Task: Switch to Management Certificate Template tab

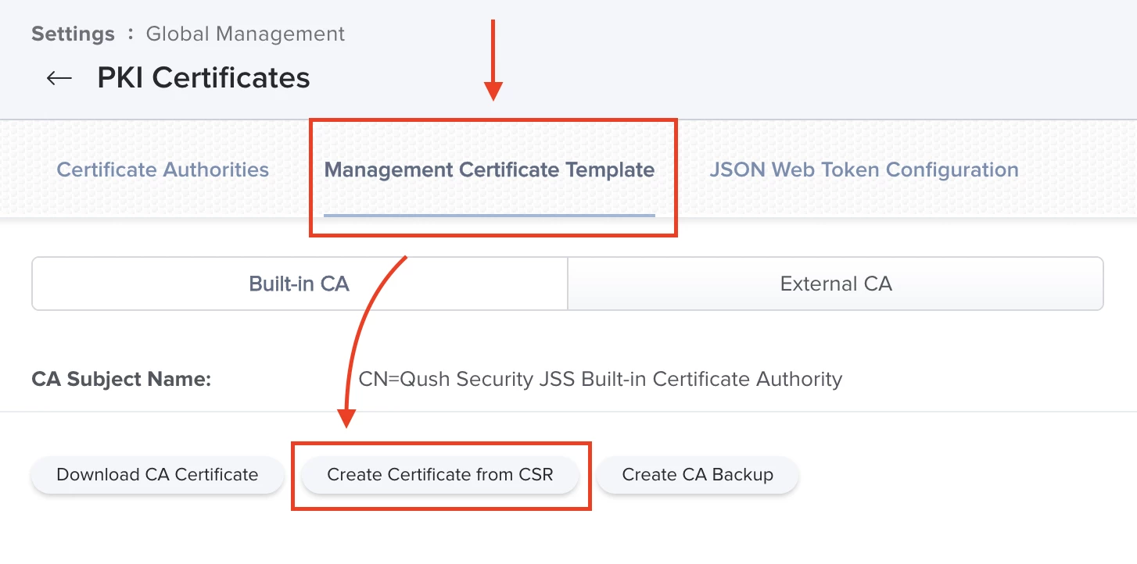Action: pyautogui.click(x=490, y=170)
